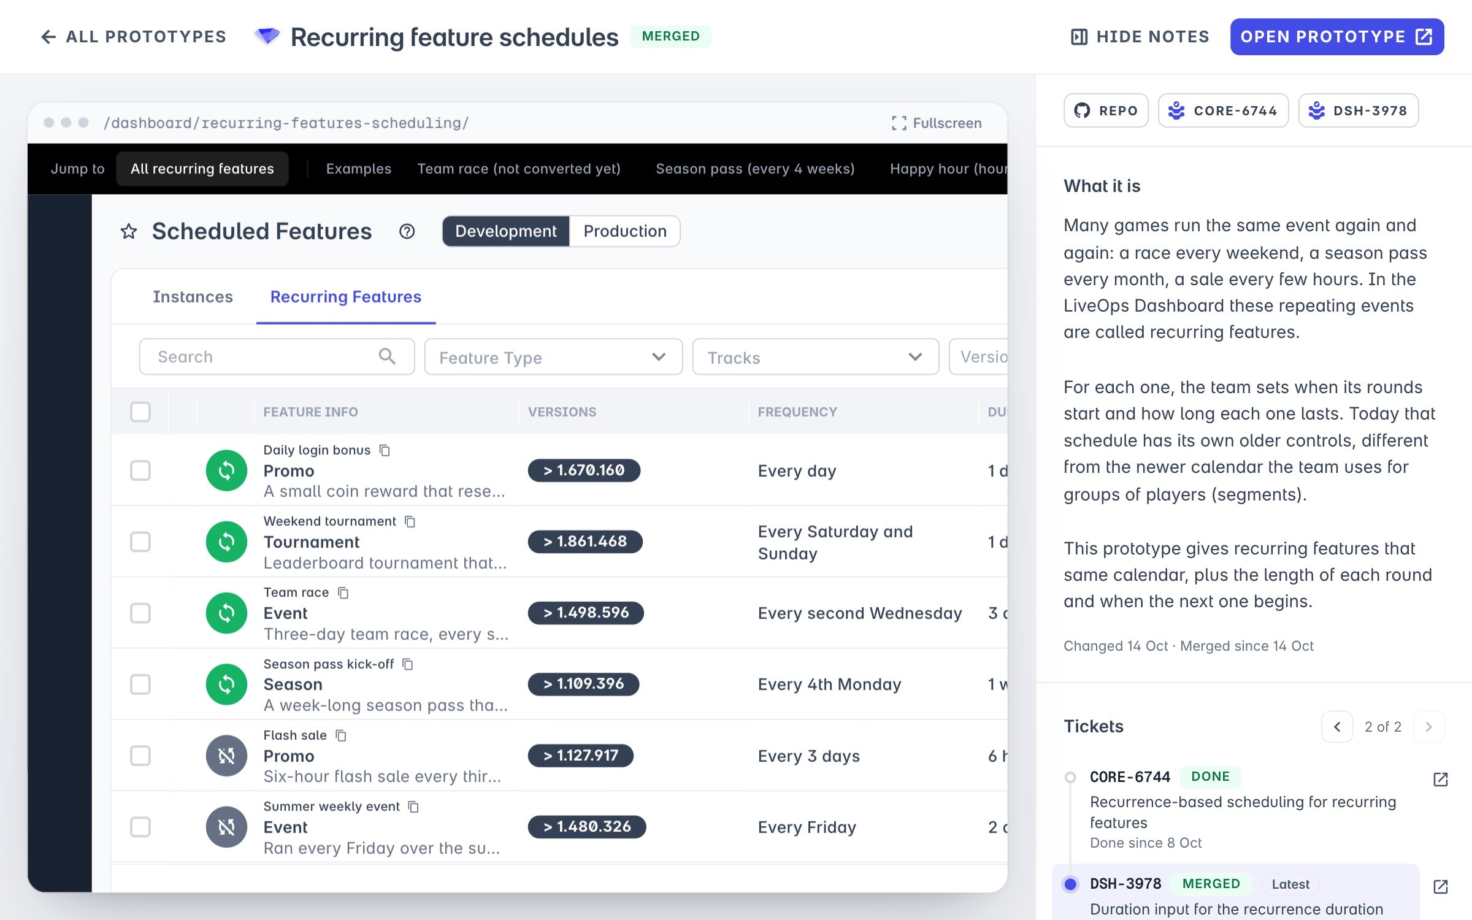This screenshot has height=920, width=1472.
Task: Jump to Examples section
Action: [x=359, y=169]
